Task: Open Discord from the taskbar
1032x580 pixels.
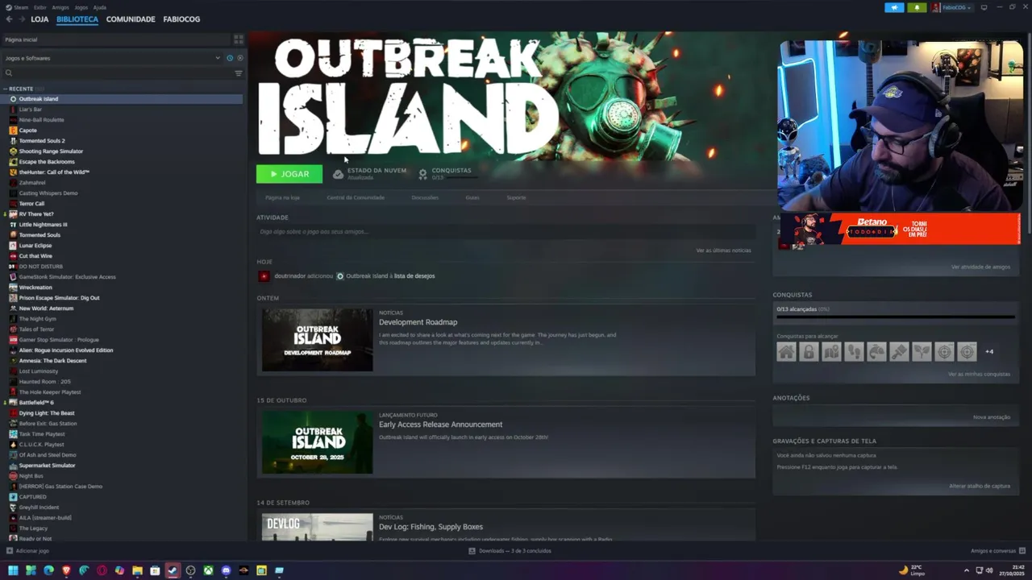Action: (226, 570)
